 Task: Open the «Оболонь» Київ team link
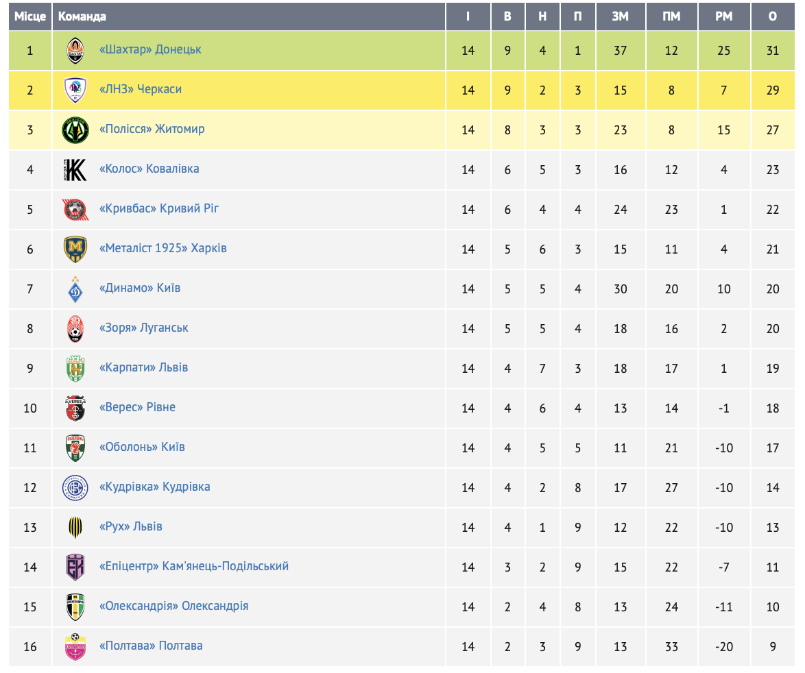click(142, 447)
